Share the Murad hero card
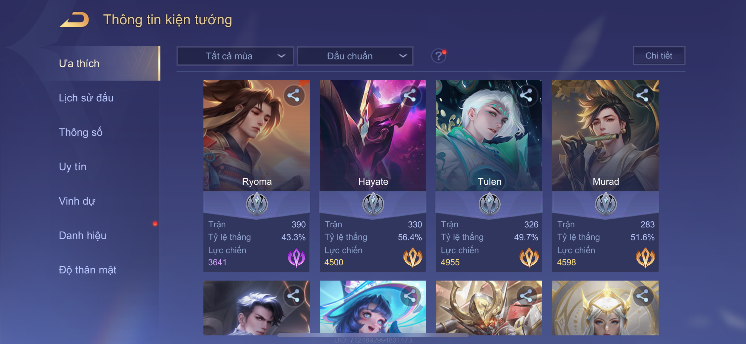 coord(642,95)
